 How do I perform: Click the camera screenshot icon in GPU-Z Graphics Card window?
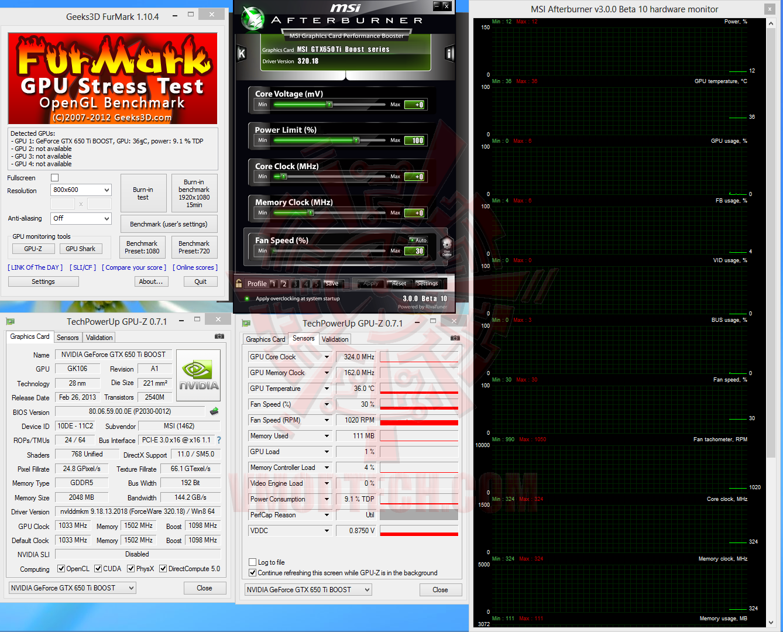pos(219,336)
